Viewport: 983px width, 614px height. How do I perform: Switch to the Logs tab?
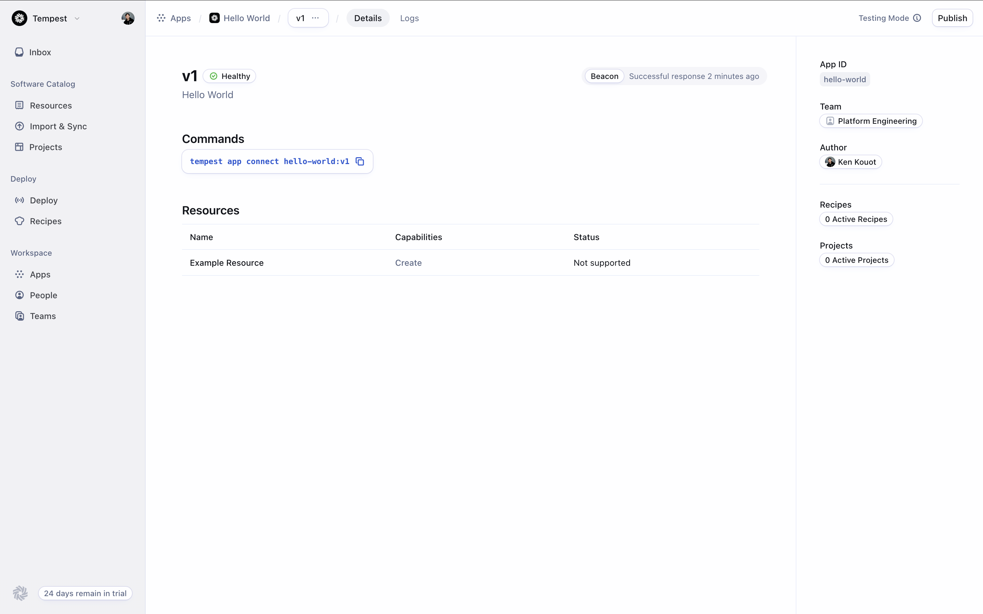point(409,18)
